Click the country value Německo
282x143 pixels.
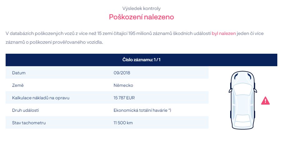123,85
